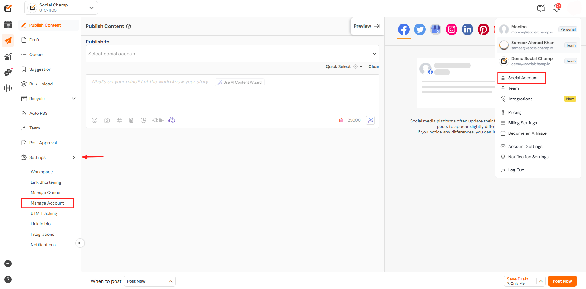Image resolution: width=586 pixels, height=289 pixels.
Task: Select the Instagram preview icon
Action: (452, 30)
